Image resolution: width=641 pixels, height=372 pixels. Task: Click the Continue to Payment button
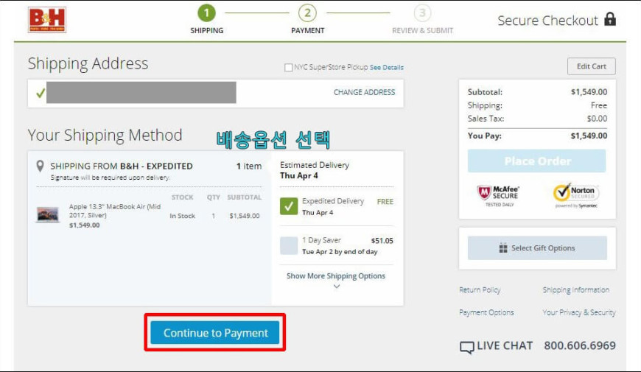(215, 333)
